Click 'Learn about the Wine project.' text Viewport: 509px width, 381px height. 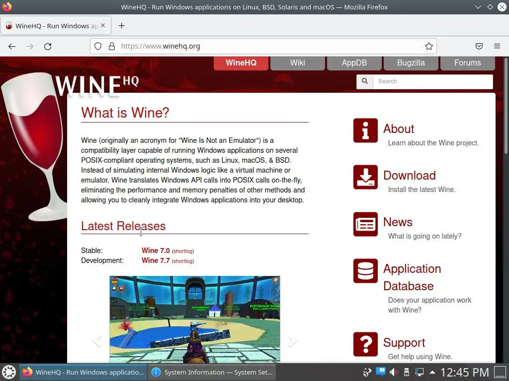[x=433, y=143]
